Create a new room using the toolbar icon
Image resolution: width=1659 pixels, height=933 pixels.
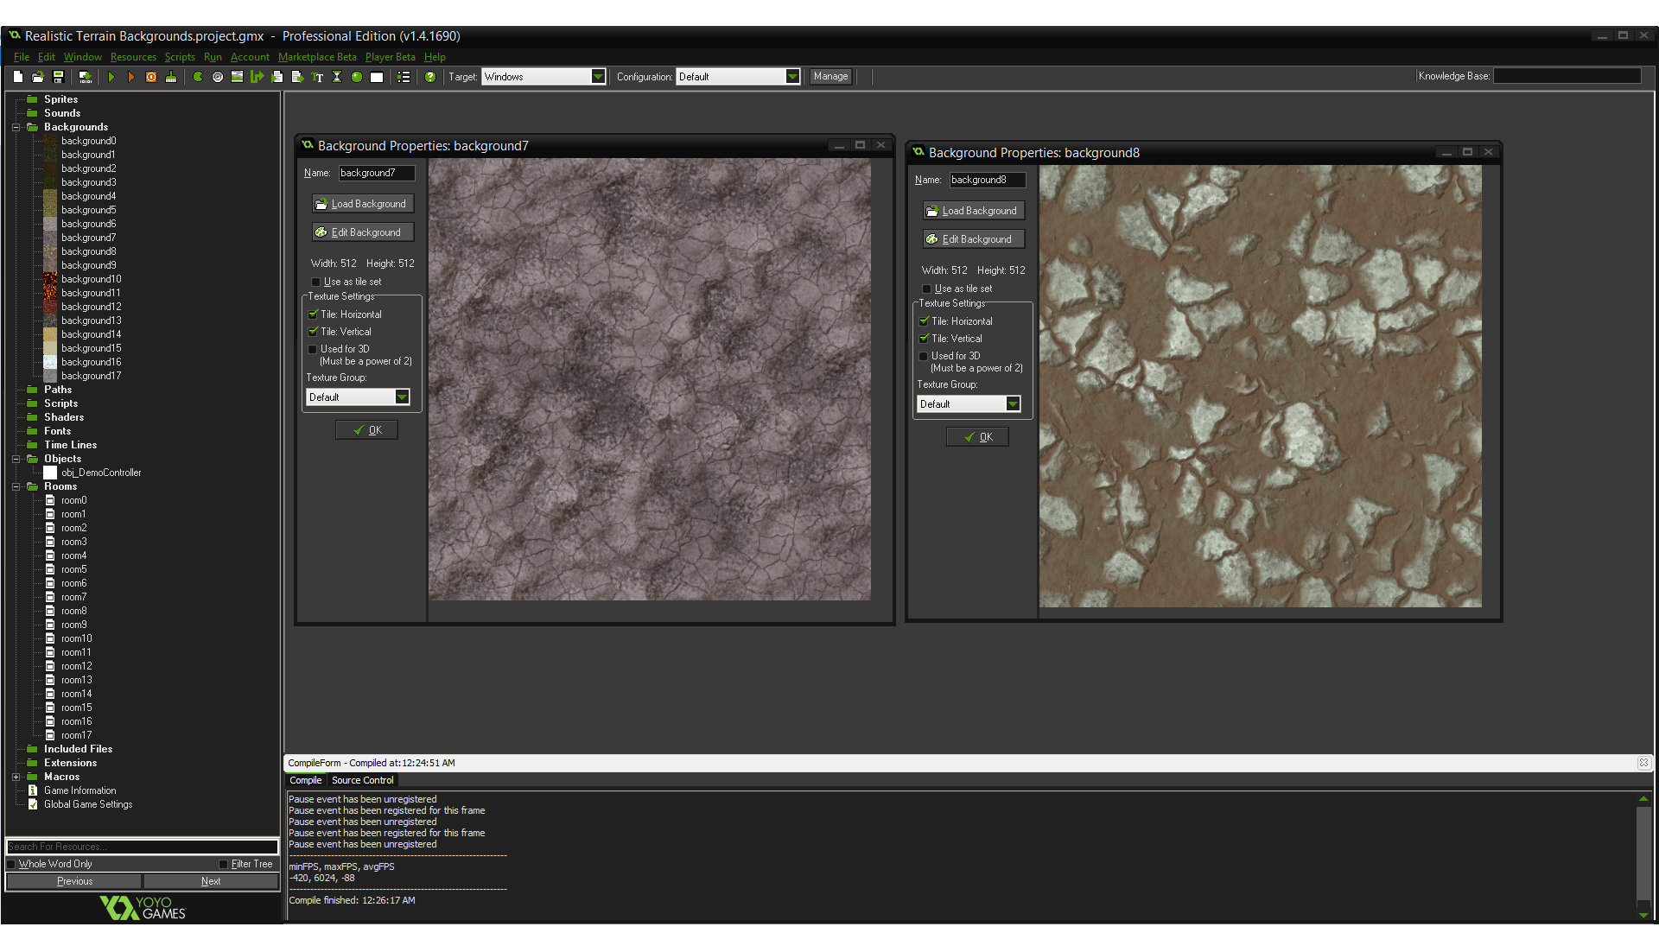(376, 76)
